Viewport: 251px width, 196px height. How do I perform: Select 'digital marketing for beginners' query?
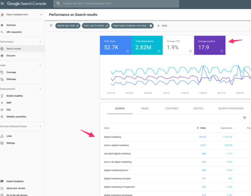(x=175, y=187)
